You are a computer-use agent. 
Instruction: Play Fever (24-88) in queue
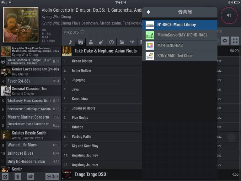[30, 81]
